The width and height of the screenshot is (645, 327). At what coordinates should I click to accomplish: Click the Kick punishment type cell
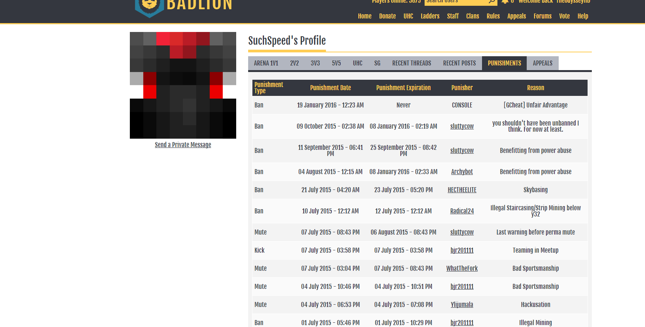click(259, 250)
